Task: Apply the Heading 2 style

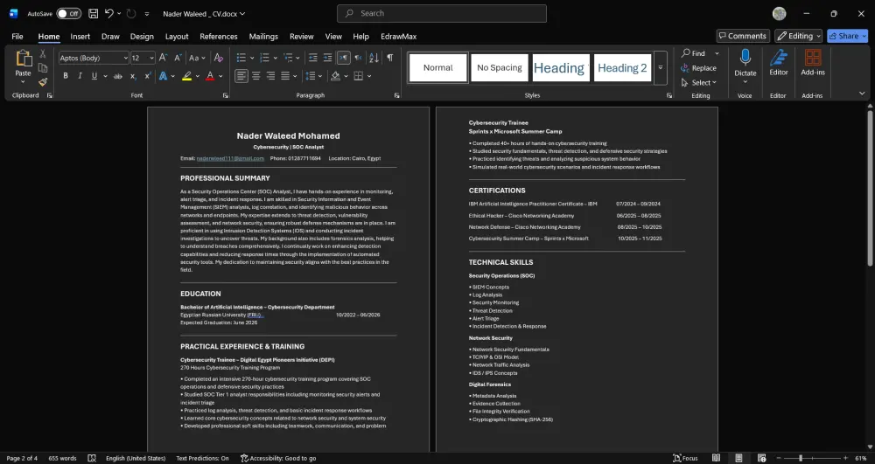Action: [622, 67]
